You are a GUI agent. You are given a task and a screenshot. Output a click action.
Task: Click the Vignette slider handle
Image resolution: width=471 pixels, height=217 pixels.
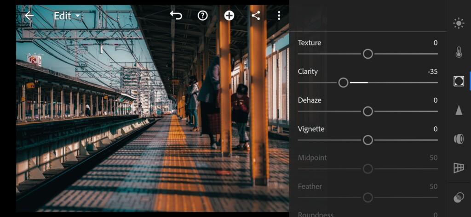[368, 140]
